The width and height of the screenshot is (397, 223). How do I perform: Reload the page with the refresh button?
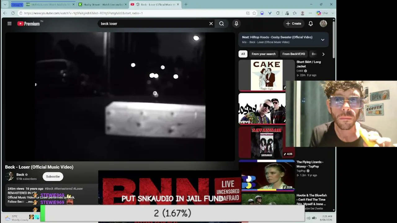point(13,13)
